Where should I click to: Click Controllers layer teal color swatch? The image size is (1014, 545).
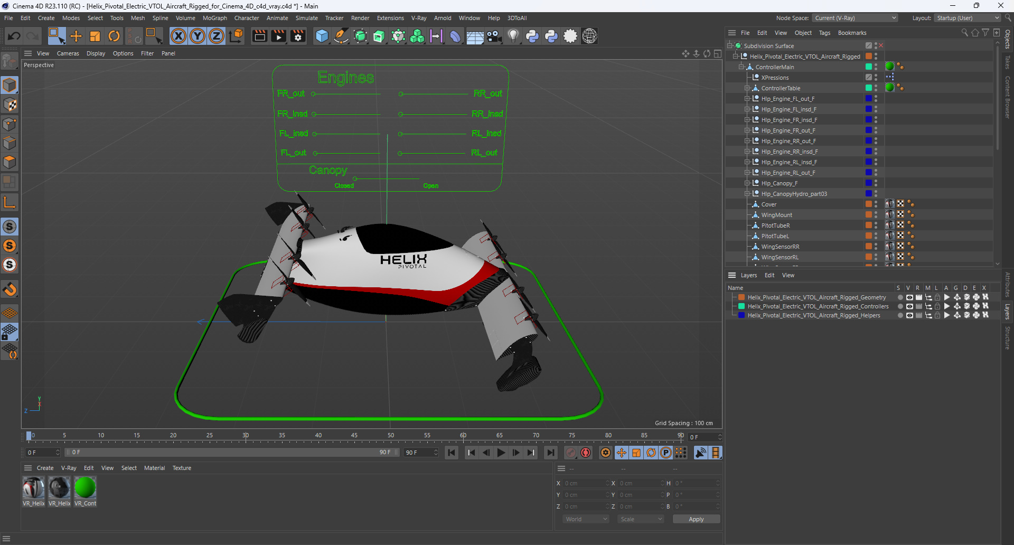click(741, 306)
